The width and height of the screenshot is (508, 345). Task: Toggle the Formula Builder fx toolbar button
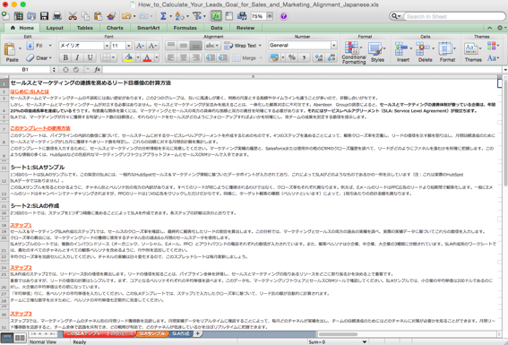tap(216, 16)
